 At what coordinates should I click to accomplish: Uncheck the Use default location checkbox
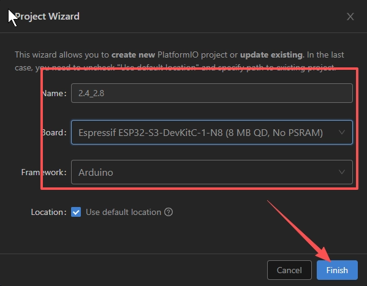point(76,212)
